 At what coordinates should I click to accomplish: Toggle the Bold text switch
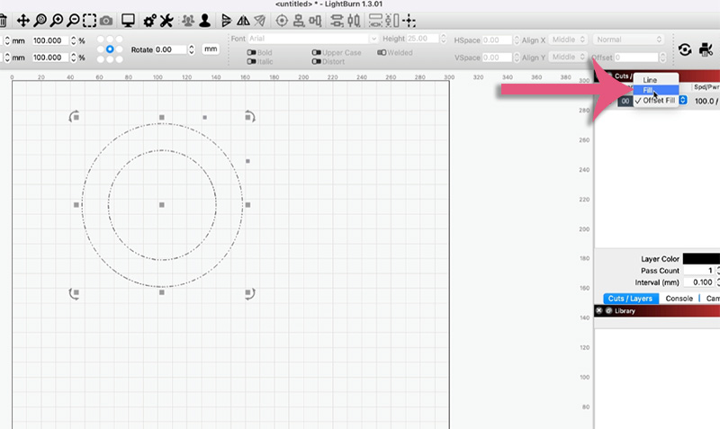pos(252,52)
